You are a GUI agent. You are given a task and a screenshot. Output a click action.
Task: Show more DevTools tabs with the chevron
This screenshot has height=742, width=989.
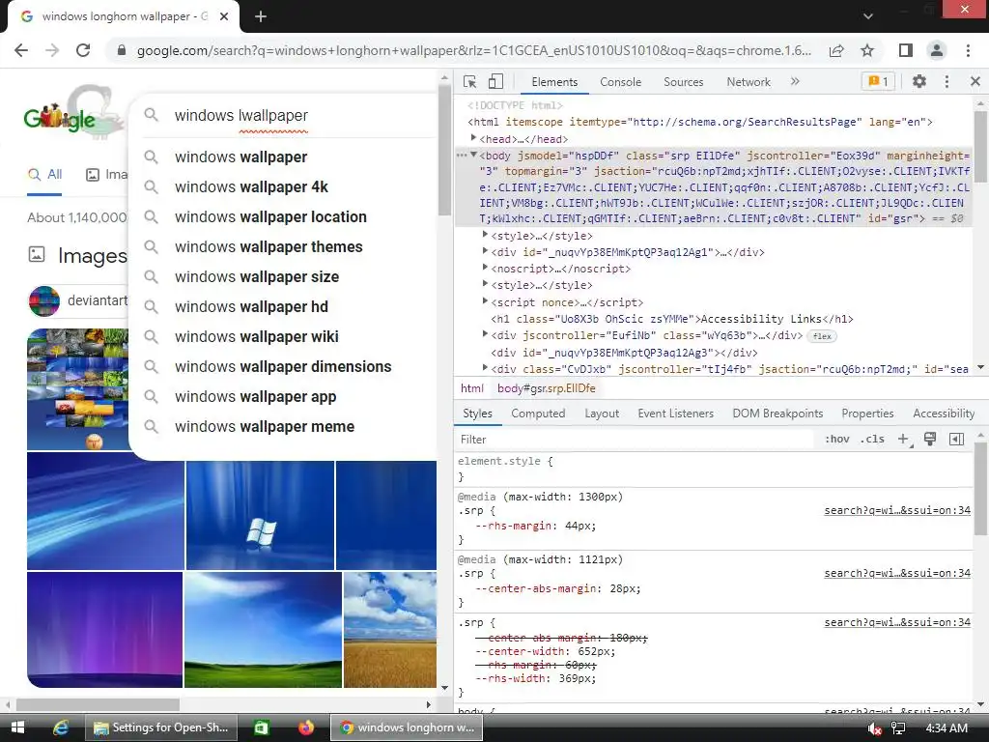point(795,81)
